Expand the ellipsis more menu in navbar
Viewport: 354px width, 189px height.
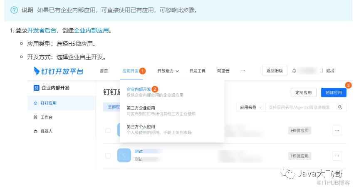coord(243,71)
